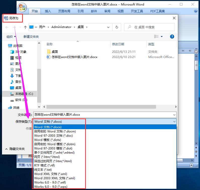Screen dimensions: 200x190
Task: Open the 组织 dropdown menu
Action: tap(11, 37)
